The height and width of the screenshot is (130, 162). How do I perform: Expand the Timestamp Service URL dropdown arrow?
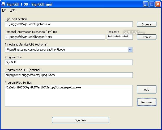[130, 50]
